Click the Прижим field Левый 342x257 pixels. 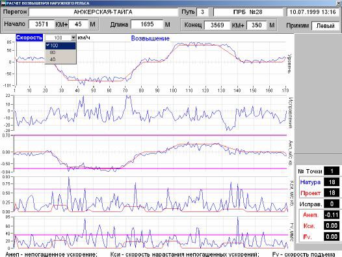pos(325,26)
